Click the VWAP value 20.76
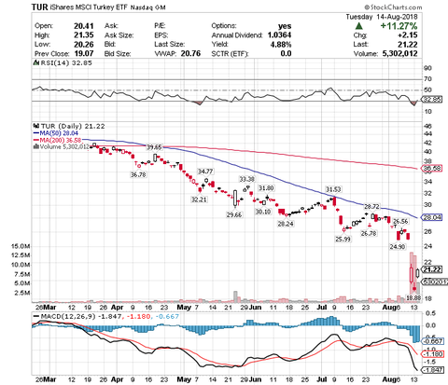This screenshot has height=385, width=448. [190, 53]
